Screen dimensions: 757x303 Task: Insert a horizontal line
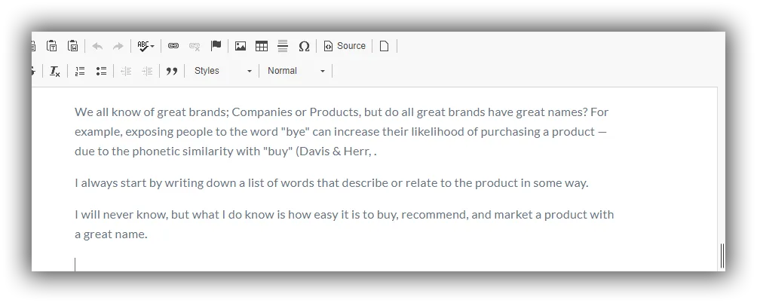pos(283,46)
